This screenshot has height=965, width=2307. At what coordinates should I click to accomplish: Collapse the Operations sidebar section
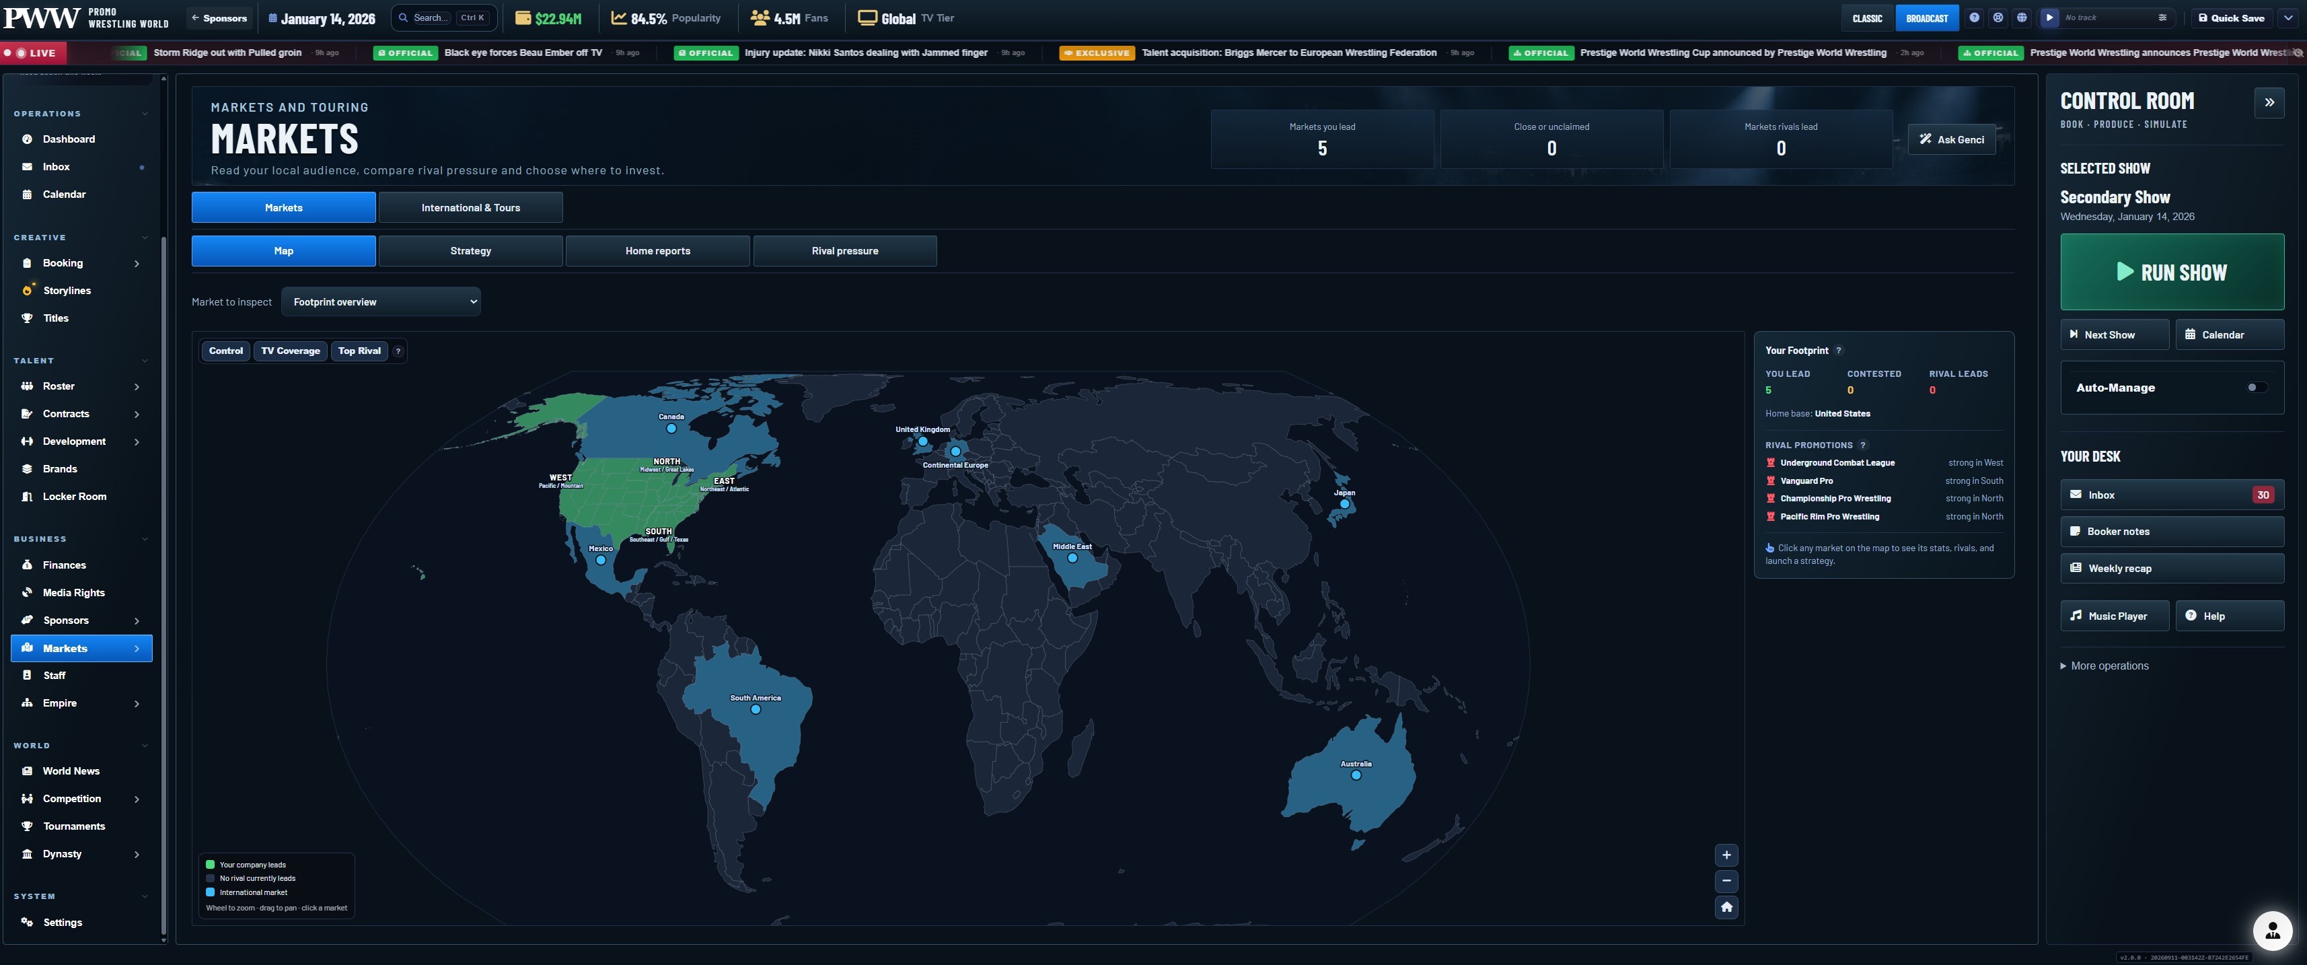pyautogui.click(x=144, y=114)
